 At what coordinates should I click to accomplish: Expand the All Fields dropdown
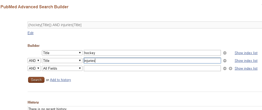(x=62, y=68)
